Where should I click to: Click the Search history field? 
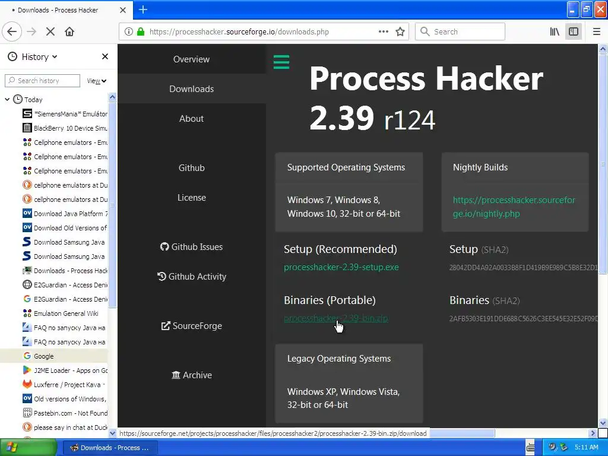coord(42,81)
